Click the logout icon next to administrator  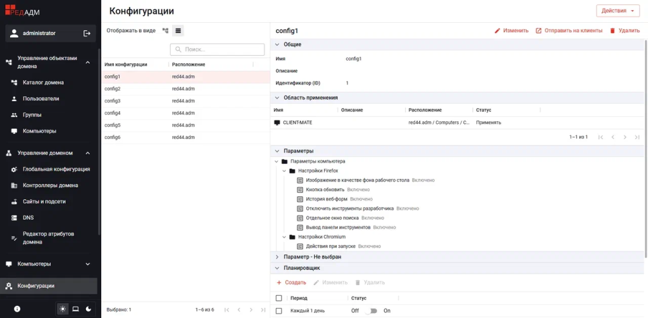[87, 33]
